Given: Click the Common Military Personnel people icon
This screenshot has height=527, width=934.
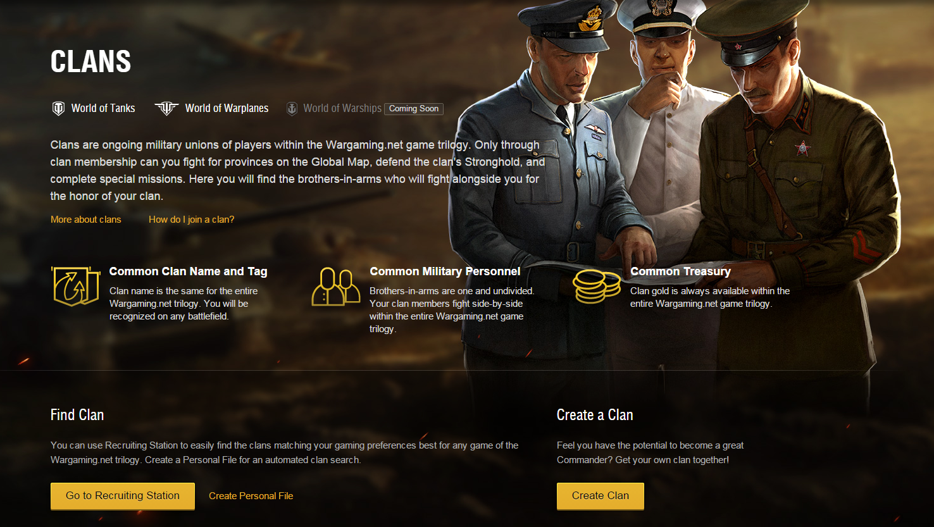Looking at the screenshot, I should tap(336, 287).
